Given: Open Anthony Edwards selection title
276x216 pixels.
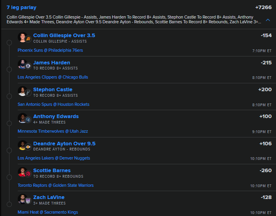Looking at the screenshot, I should coord(56,116).
